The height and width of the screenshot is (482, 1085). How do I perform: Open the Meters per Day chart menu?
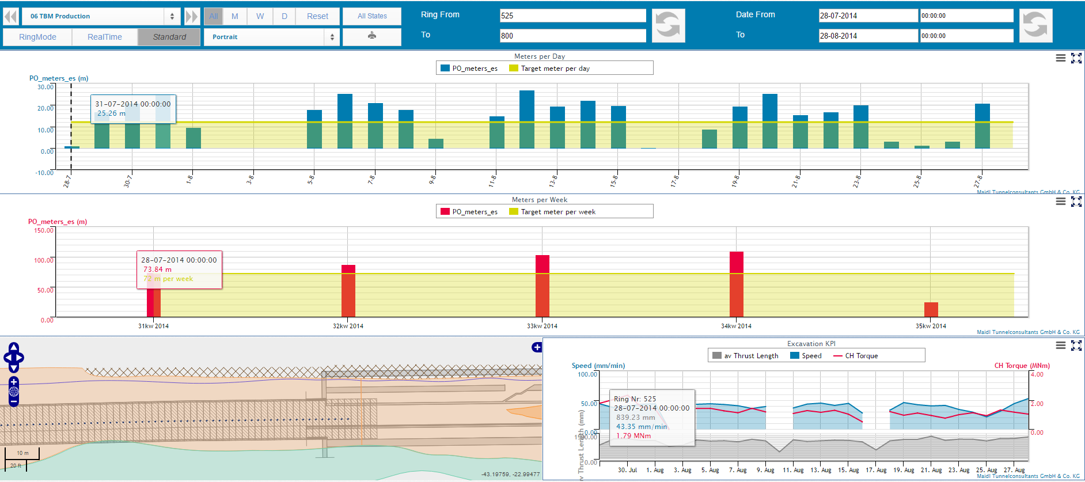click(1060, 58)
